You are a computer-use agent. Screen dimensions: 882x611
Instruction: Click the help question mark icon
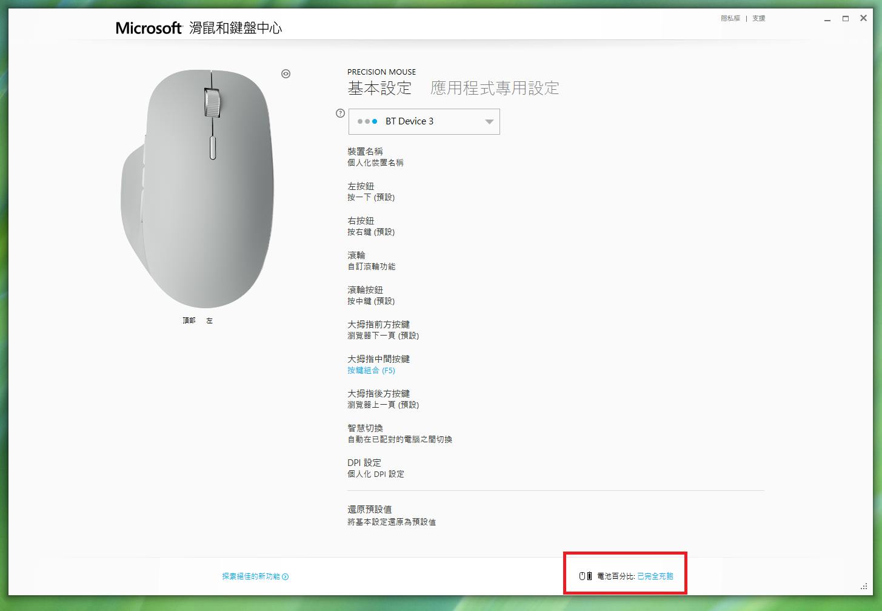[340, 113]
